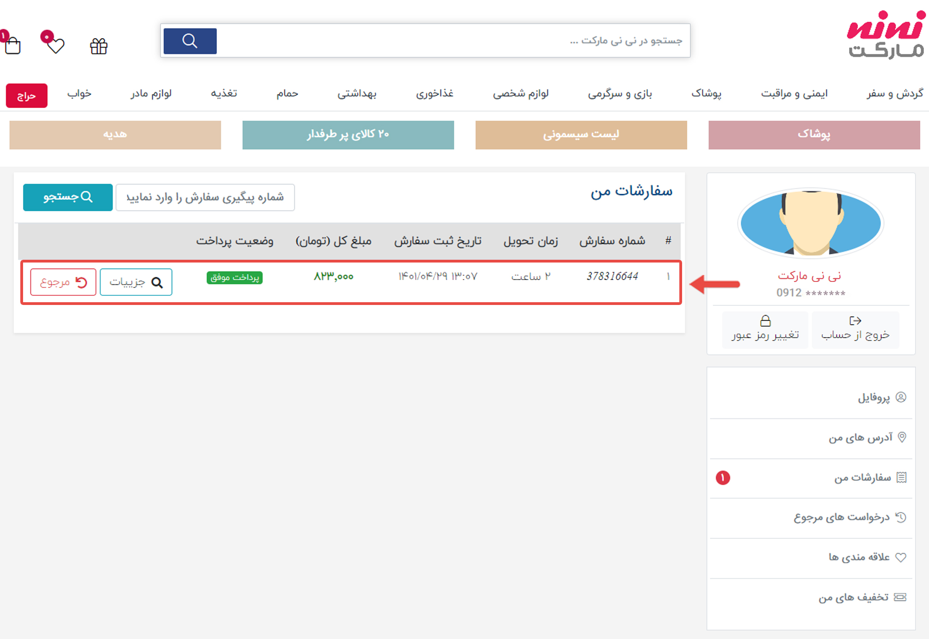The height and width of the screenshot is (639, 929).
Task: Click the blue magnifier search button
Action: [x=190, y=41]
